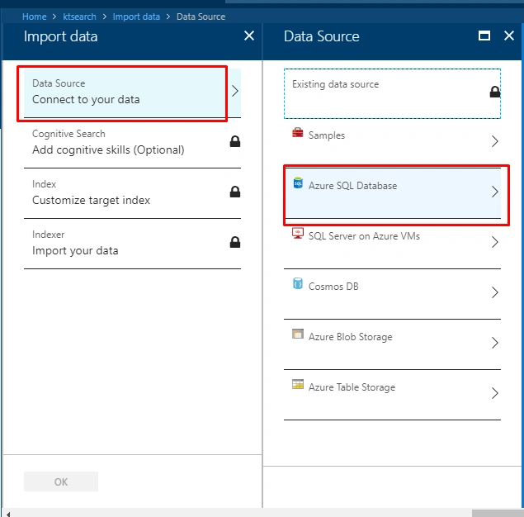Click the horizontal scrollbar left arrow

click(x=8, y=514)
